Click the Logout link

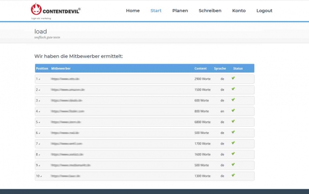264,11
